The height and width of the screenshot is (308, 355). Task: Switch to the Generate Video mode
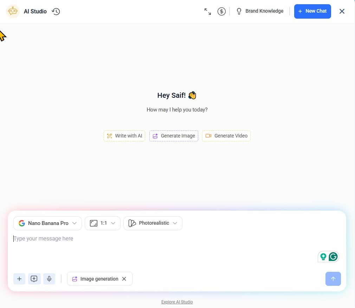(x=226, y=136)
